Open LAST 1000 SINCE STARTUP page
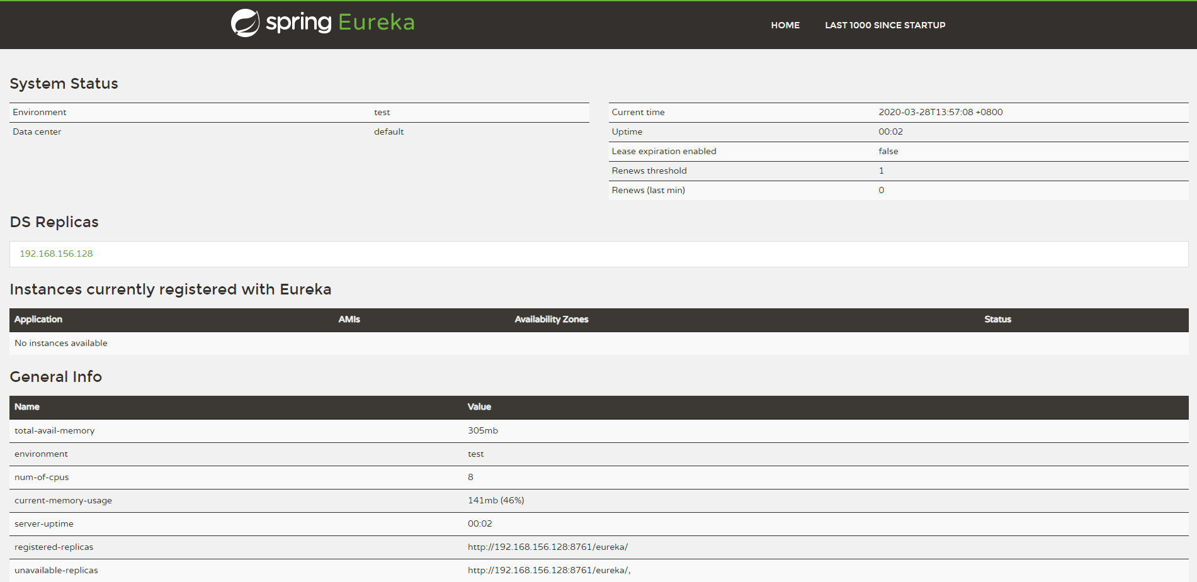This screenshot has height=582, width=1197. coord(885,25)
